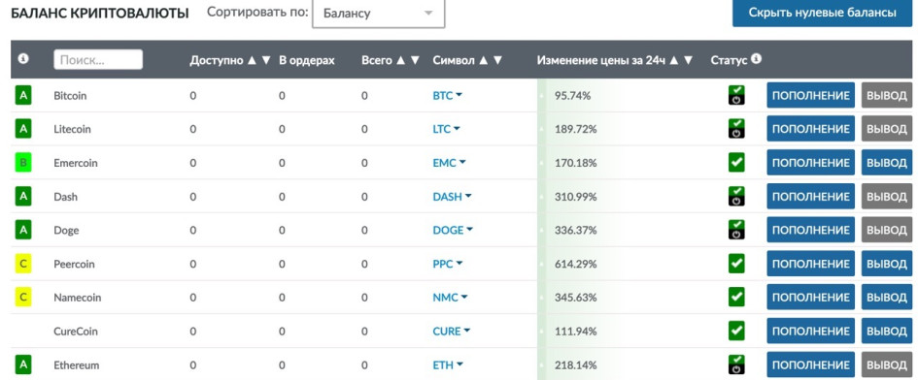Click the В ордерах column header
The image size is (918, 380).
(307, 60)
